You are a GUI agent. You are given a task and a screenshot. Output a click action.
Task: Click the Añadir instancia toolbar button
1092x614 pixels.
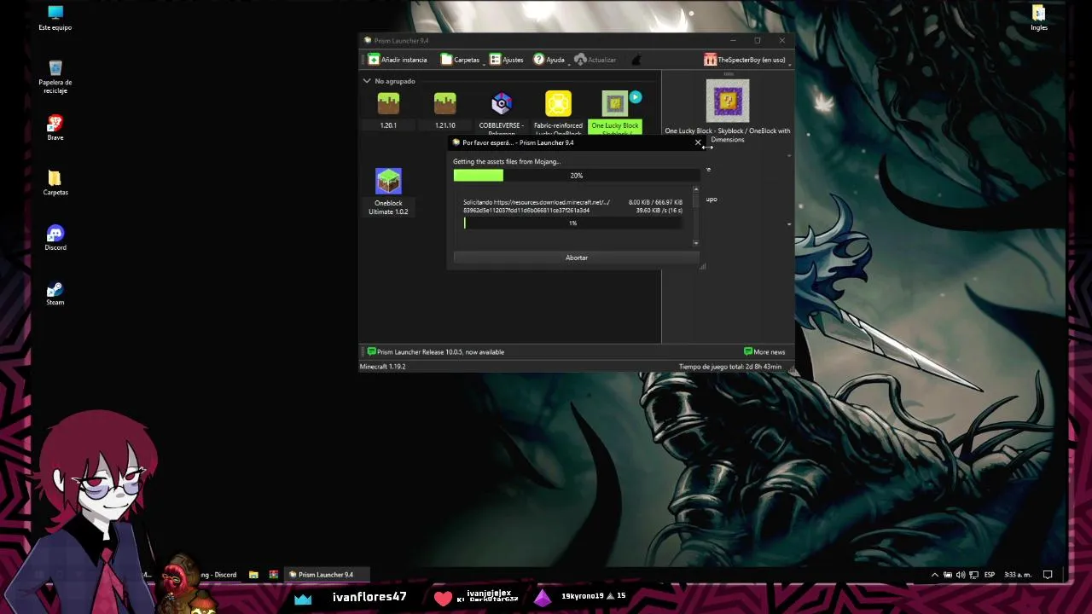(398, 60)
